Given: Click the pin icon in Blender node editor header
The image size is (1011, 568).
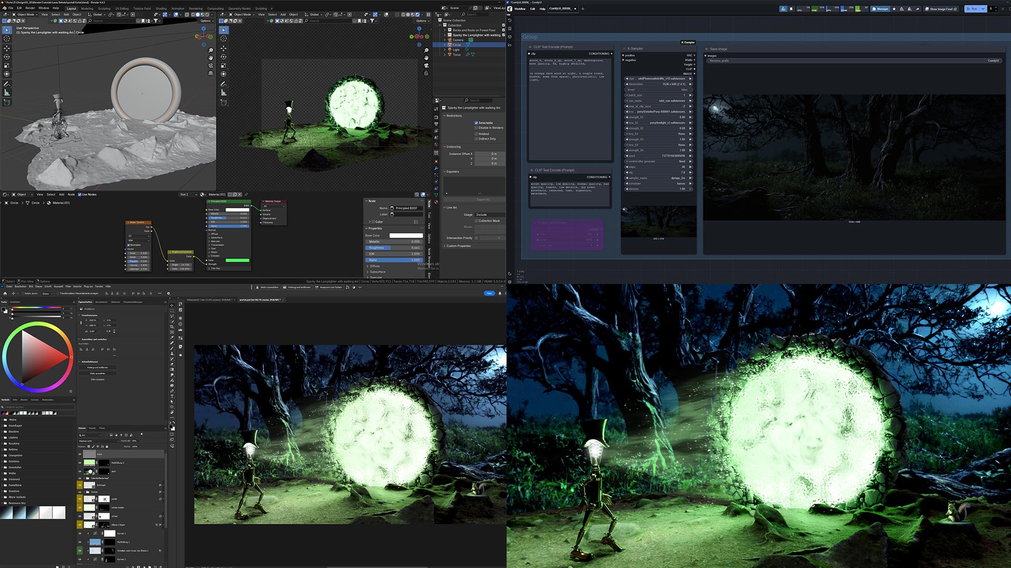Looking at the screenshot, I should coord(246,195).
